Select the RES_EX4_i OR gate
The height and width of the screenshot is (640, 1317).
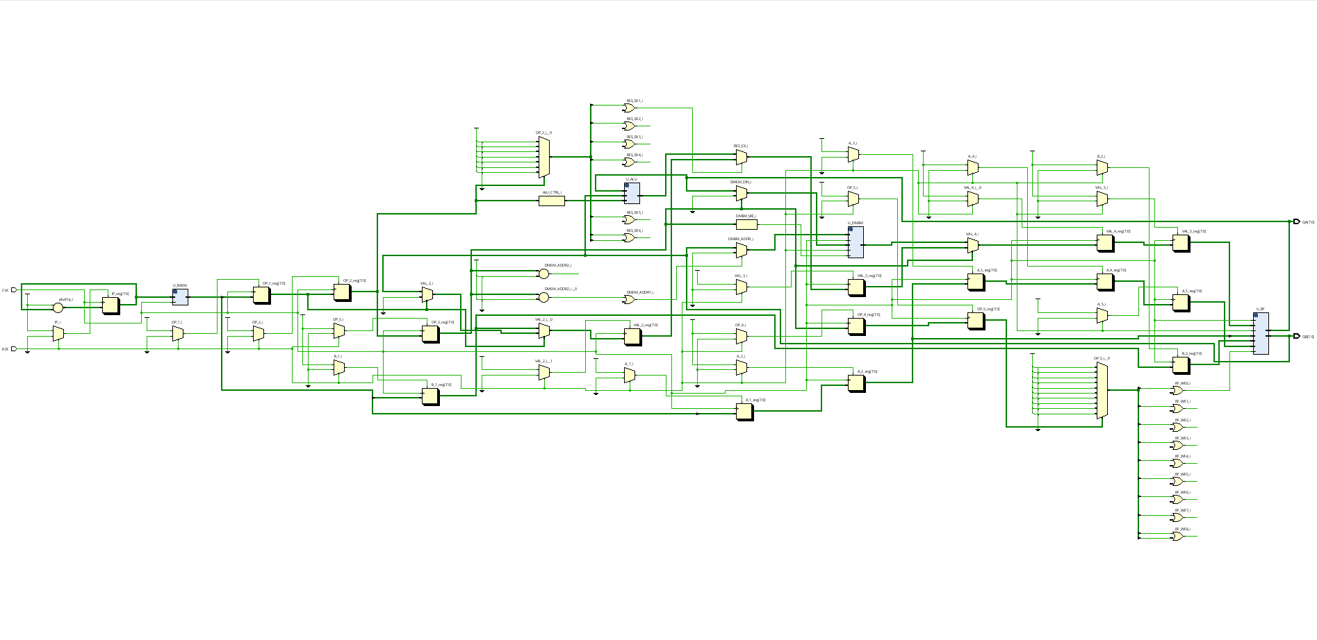[x=630, y=162]
